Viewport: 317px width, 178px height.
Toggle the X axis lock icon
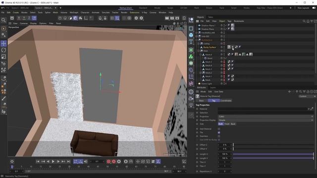click(19, 18)
